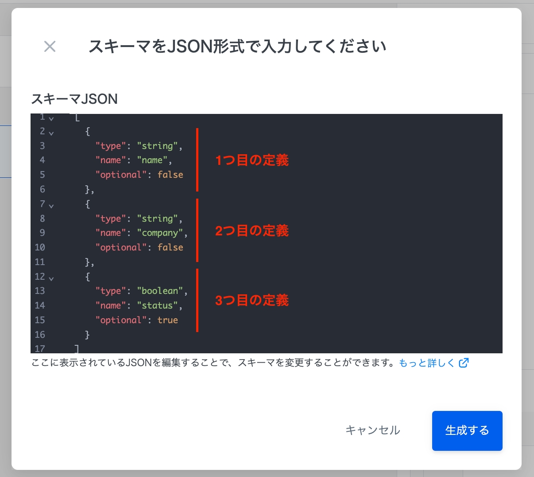
Task: Place cursor on the "status" name value
Action: pos(157,306)
